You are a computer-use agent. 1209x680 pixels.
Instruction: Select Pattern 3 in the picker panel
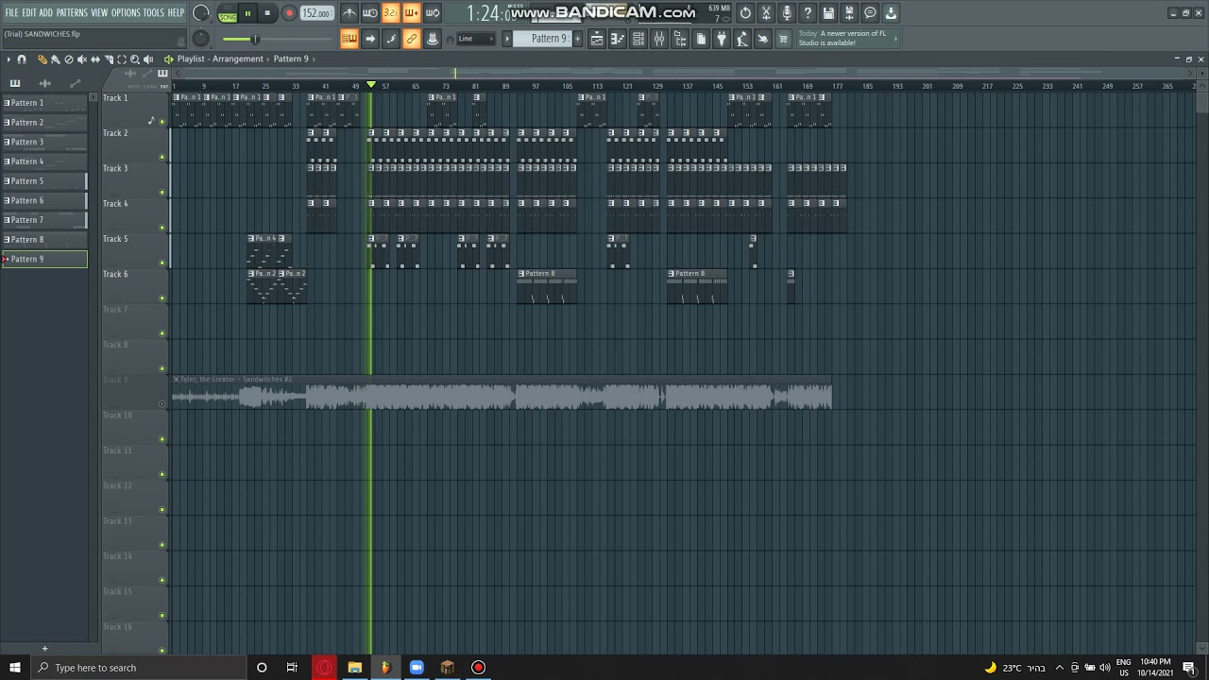[x=44, y=142]
